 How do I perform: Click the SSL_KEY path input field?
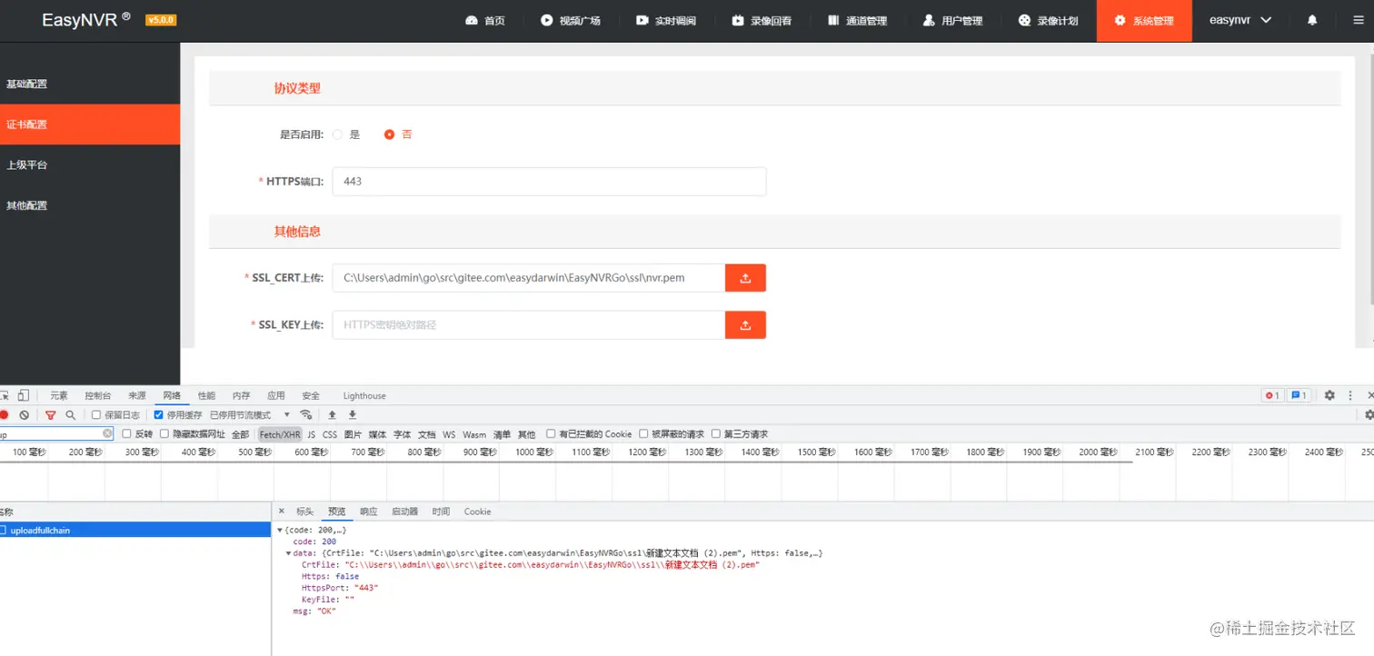coord(529,325)
